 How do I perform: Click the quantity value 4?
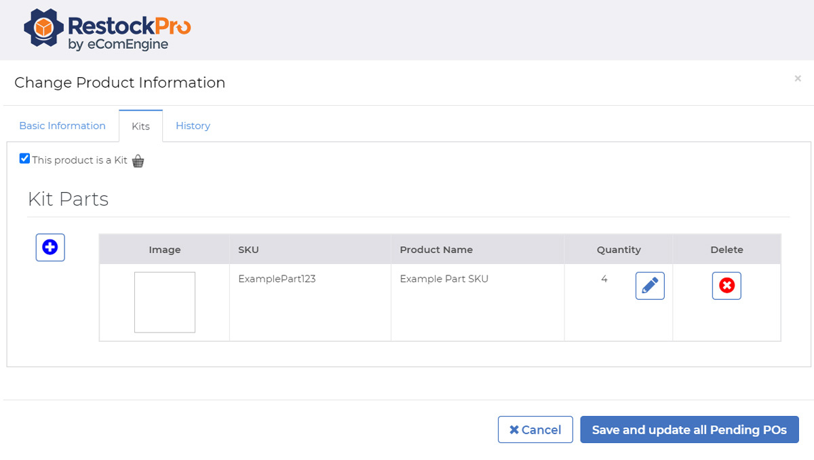point(604,279)
